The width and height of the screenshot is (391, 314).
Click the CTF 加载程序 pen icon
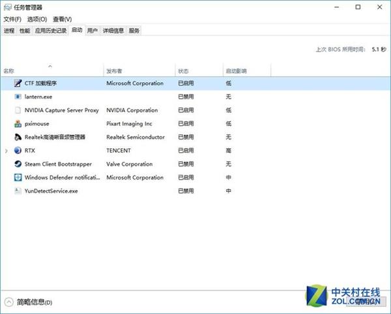pyautogui.click(x=18, y=83)
